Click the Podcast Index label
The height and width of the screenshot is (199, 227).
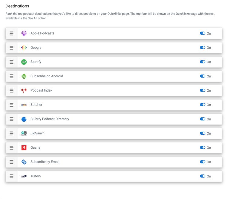pyautogui.click(x=41, y=90)
